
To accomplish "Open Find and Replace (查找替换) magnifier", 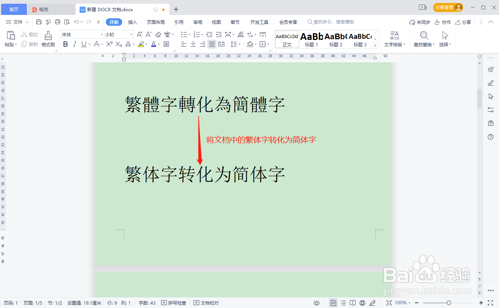I will point(424,35).
